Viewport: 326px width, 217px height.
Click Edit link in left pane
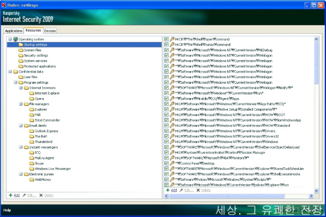pyautogui.click(x=32, y=196)
